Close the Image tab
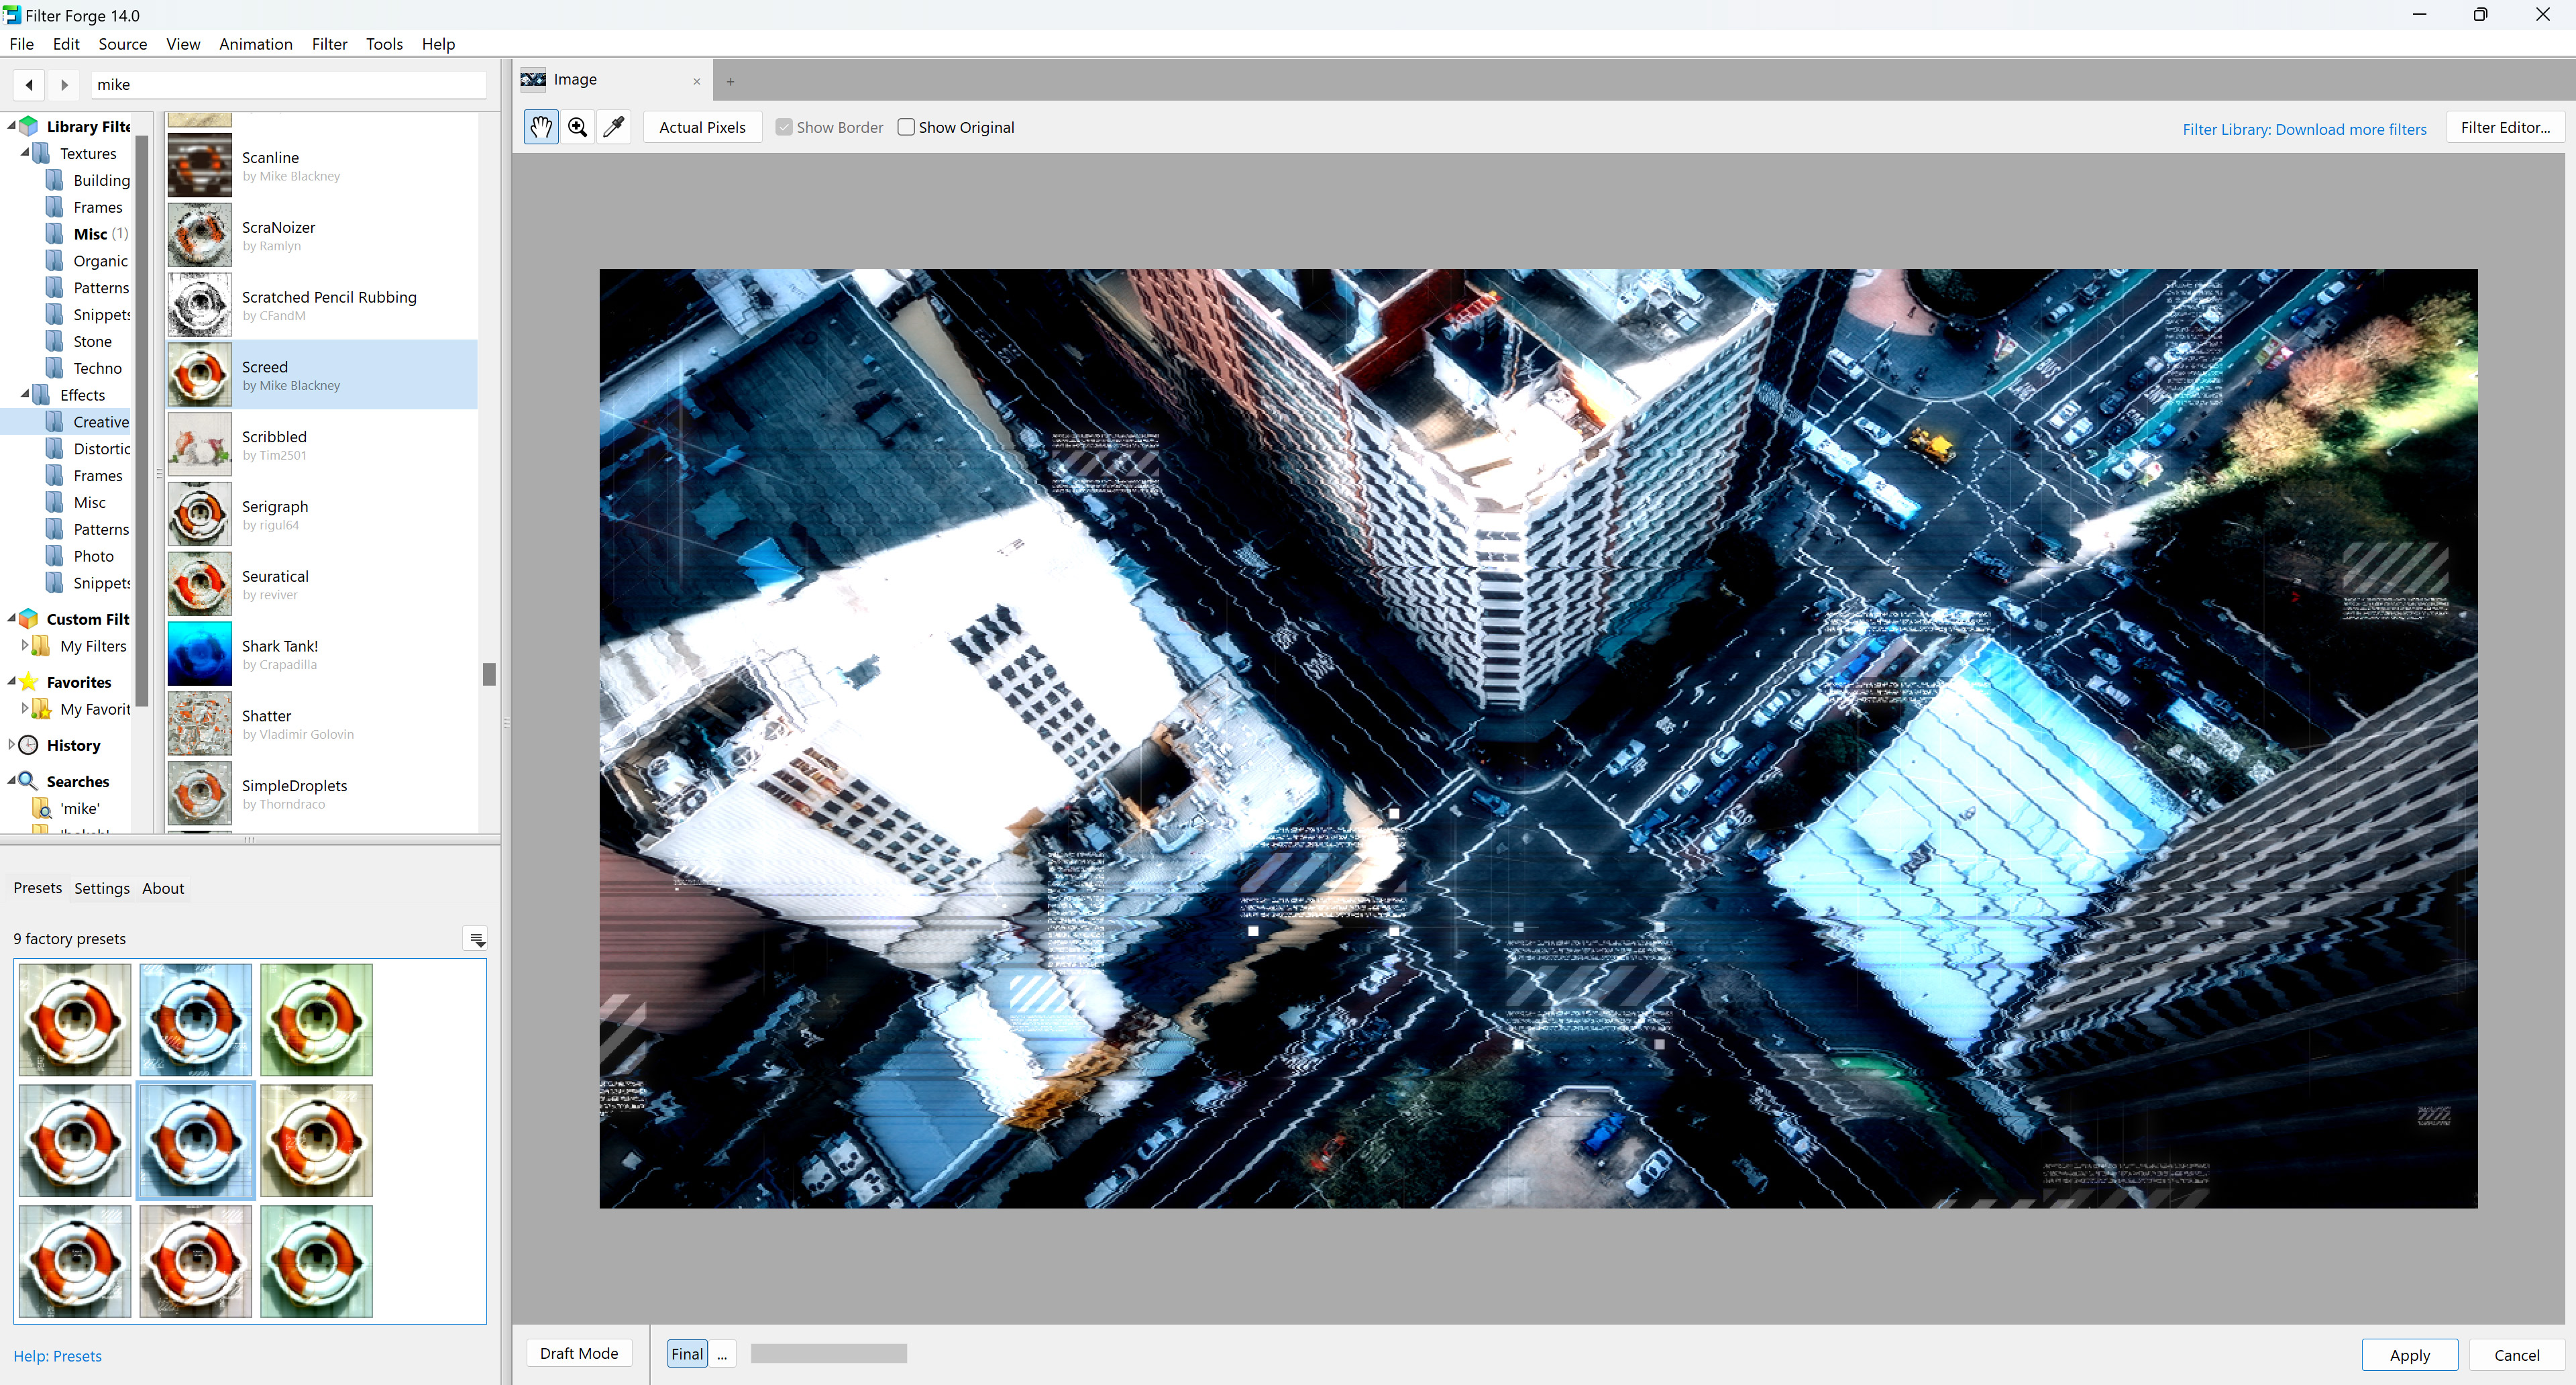The image size is (2576, 1385). pyautogui.click(x=696, y=82)
